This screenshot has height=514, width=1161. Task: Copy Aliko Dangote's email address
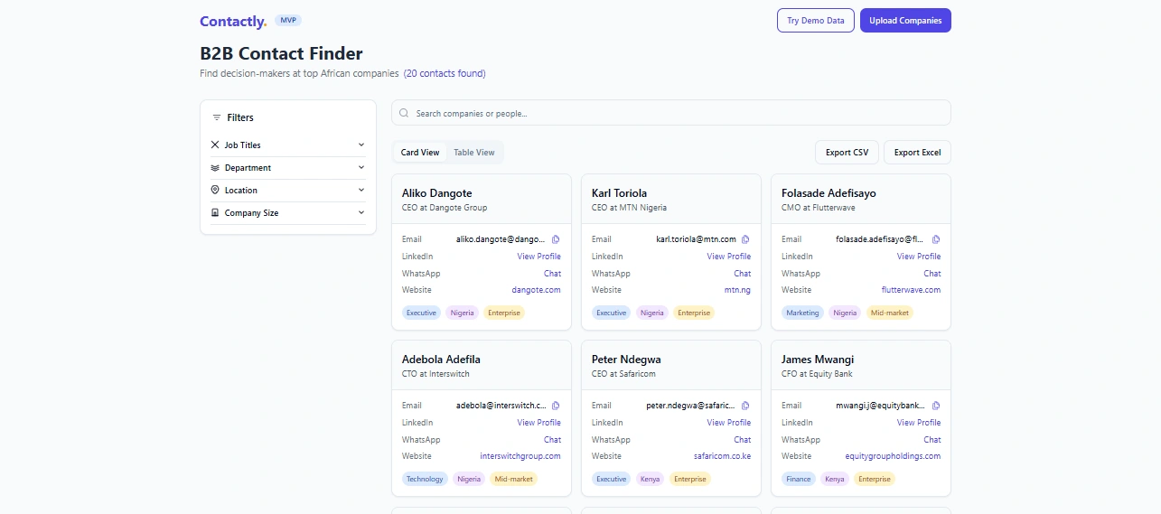556,239
